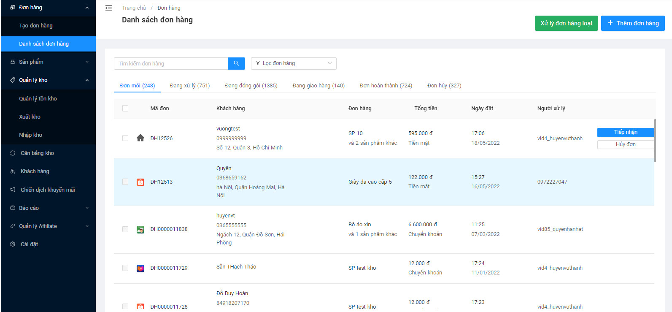Click the Quản lý Affiliate link icon

(x=13, y=226)
